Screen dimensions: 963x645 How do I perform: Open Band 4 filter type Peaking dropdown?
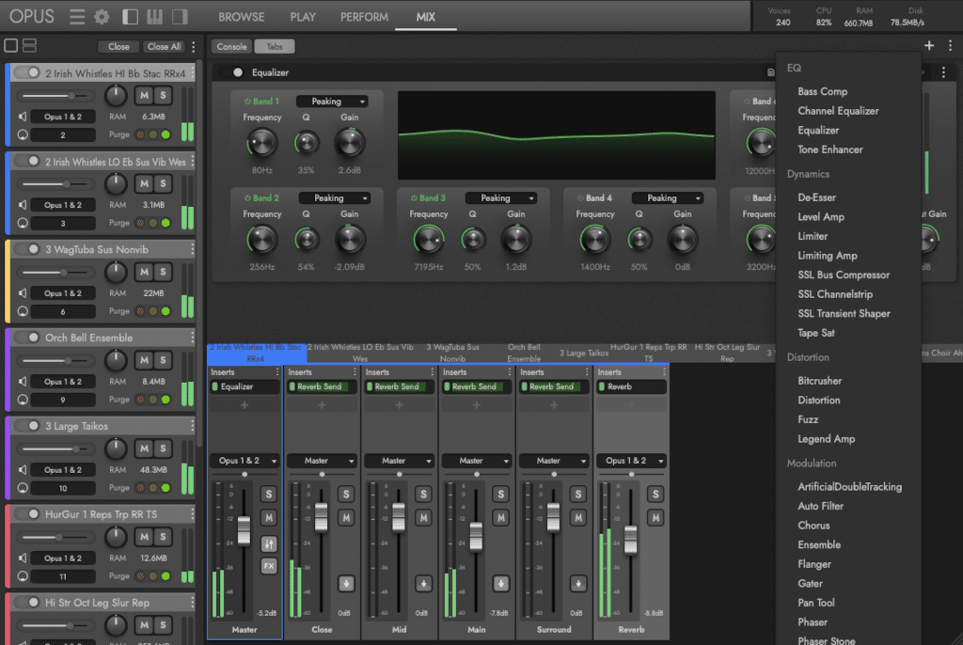click(x=667, y=197)
